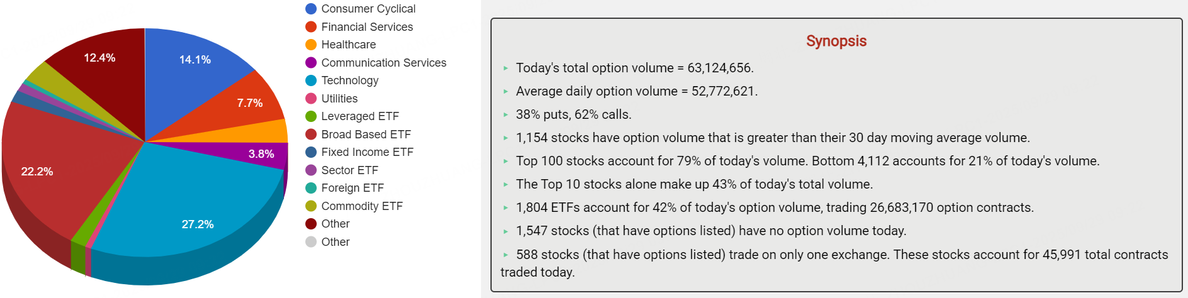Click the orange Healthcare legend dot

(311, 45)
